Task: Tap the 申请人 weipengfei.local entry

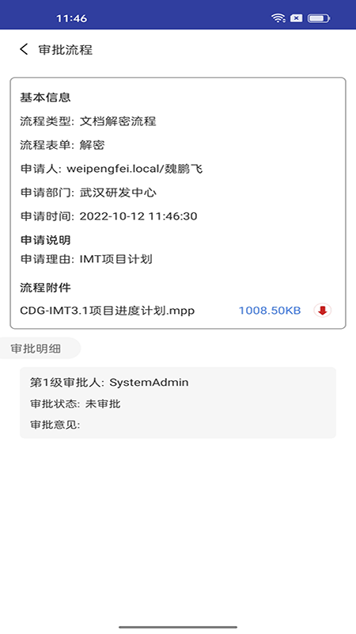Action: pos(112,169)
